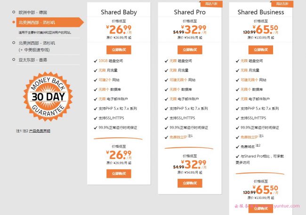Click checkmark beside 10GB 磁盘空间 in Shared Baby
This screenshot has height=215, width=306.
tap(96, 60)
